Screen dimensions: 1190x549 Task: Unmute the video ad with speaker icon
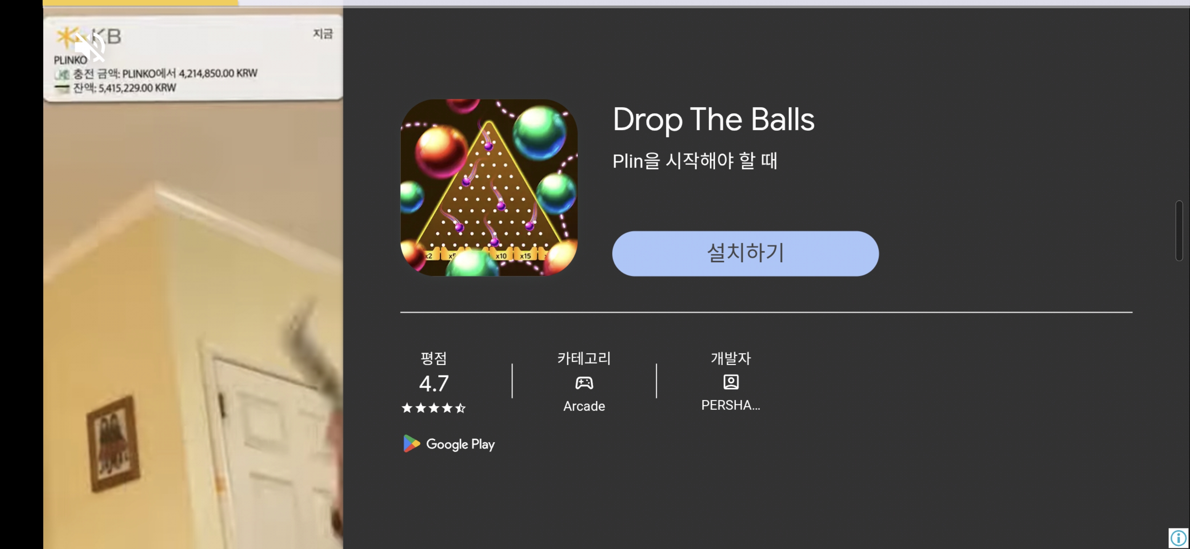pos(90,46)
